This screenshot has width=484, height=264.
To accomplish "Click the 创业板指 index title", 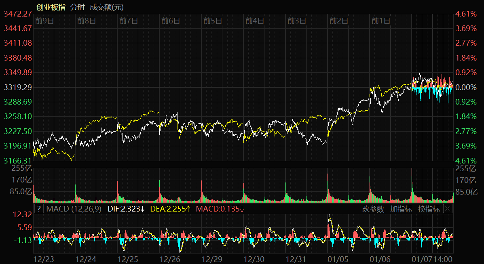I will 51,7.
